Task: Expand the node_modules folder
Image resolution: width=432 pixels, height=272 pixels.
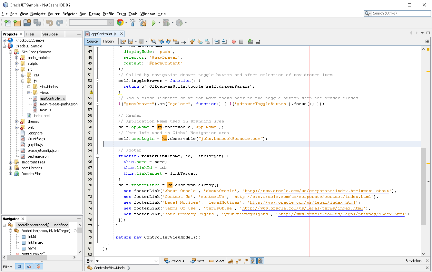Action: 17,58
